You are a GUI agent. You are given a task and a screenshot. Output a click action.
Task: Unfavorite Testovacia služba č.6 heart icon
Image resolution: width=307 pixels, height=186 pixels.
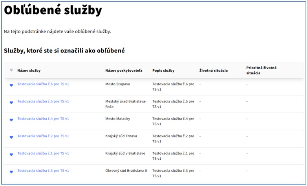pos(11,85)
